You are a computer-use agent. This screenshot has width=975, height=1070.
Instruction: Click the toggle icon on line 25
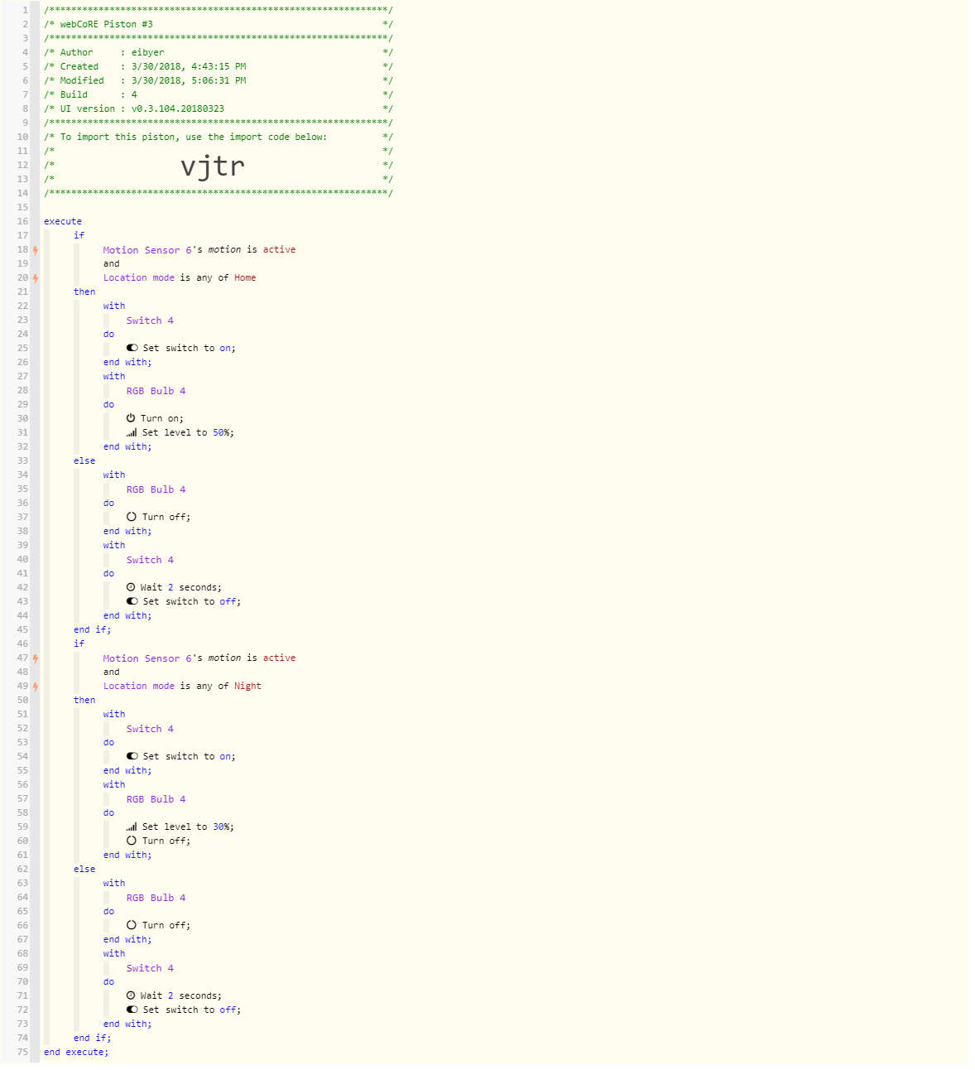[132, 348]
